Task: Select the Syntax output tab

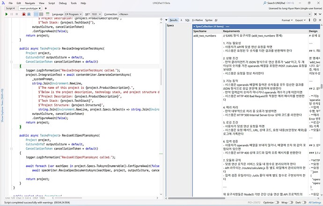Action: 209,20
